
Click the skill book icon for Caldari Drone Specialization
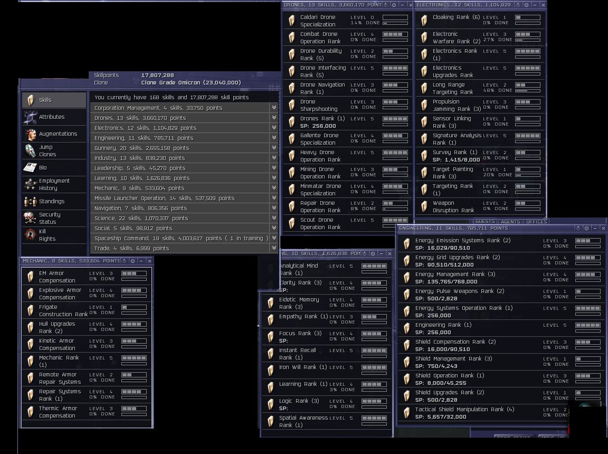(x=291, y=21)
